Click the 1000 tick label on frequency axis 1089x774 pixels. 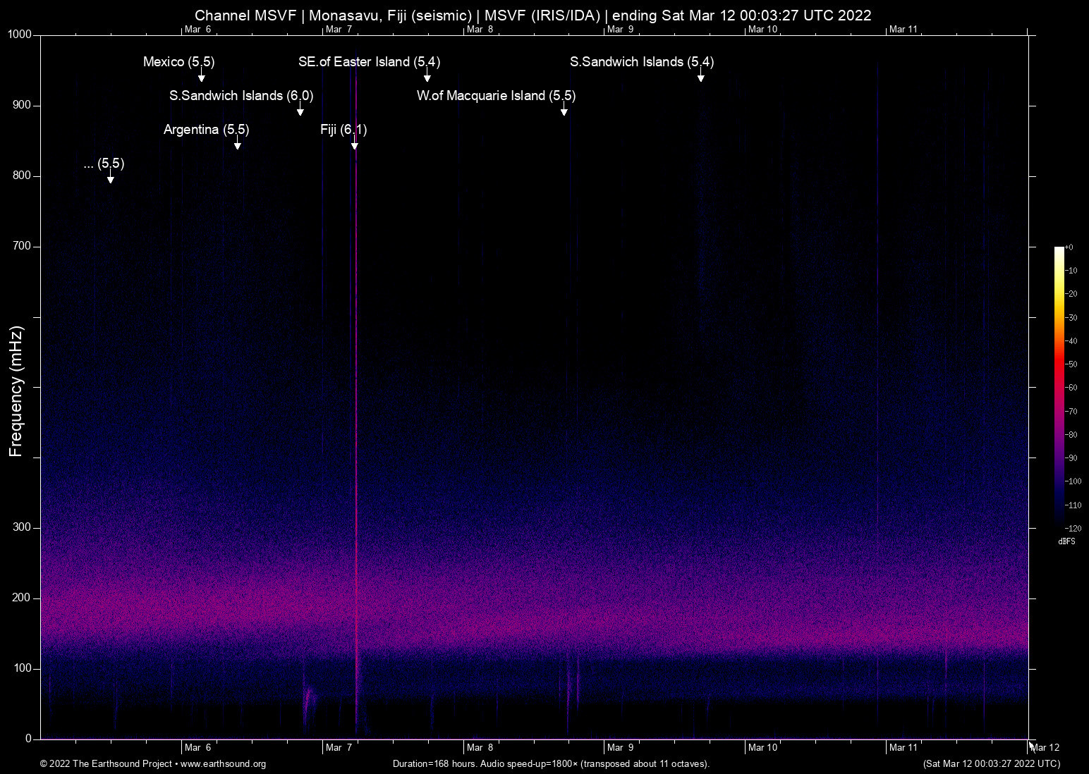tap(20, 35)
